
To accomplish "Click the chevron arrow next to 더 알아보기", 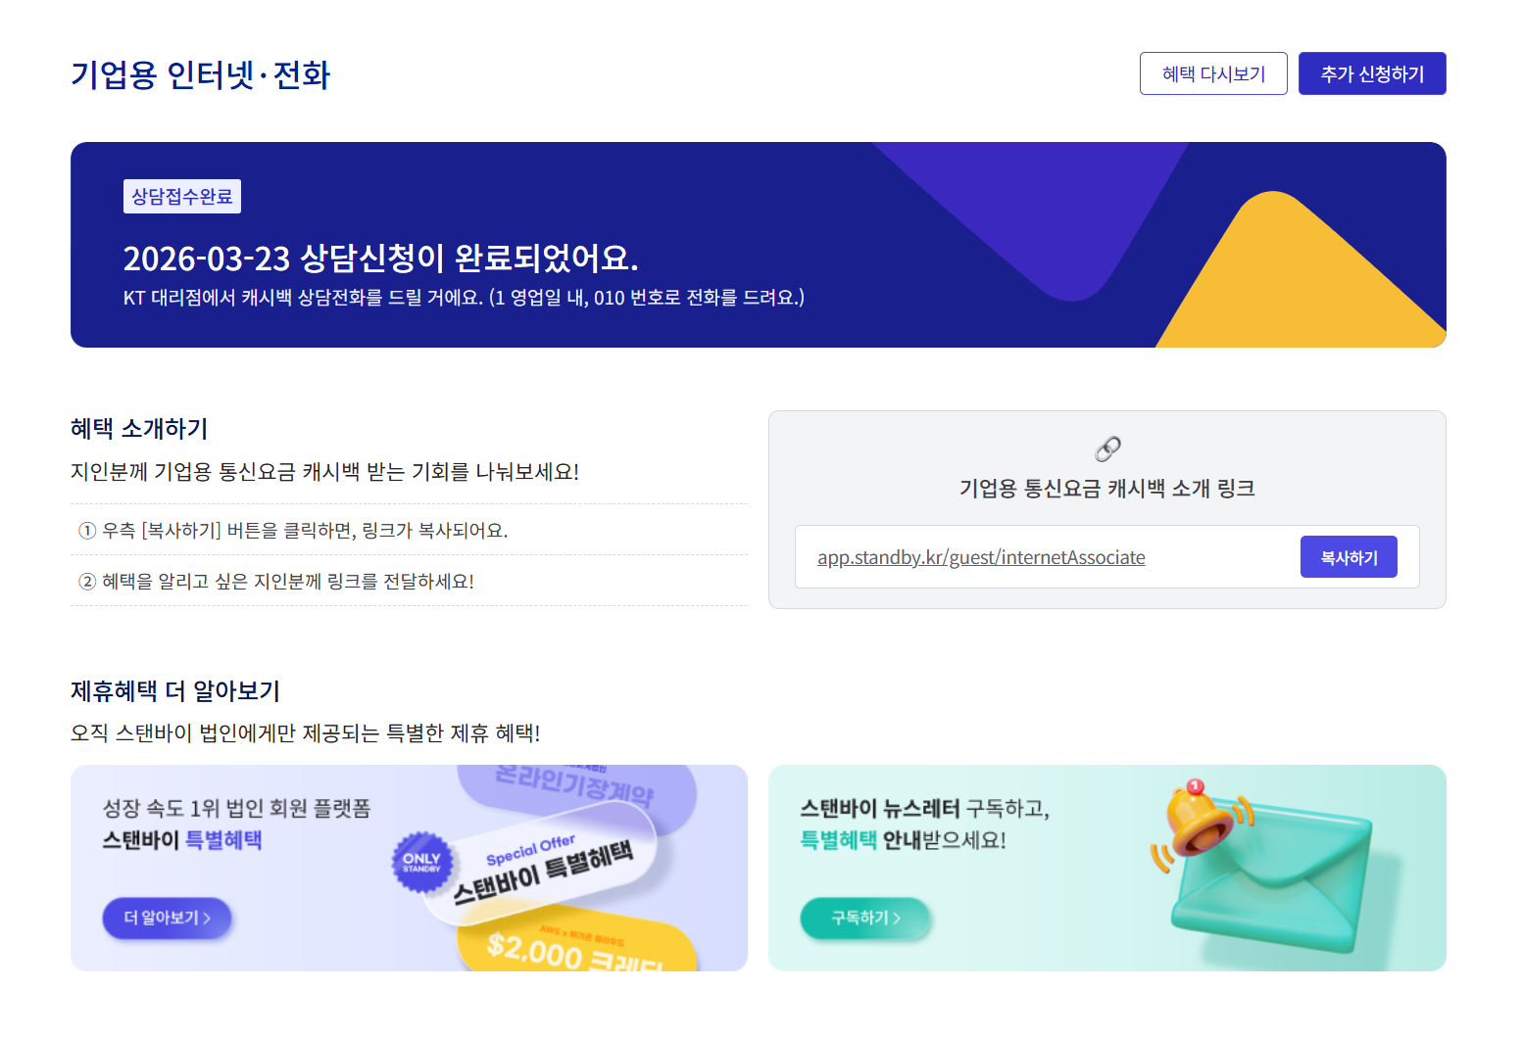I will click(x=206, y=919).
